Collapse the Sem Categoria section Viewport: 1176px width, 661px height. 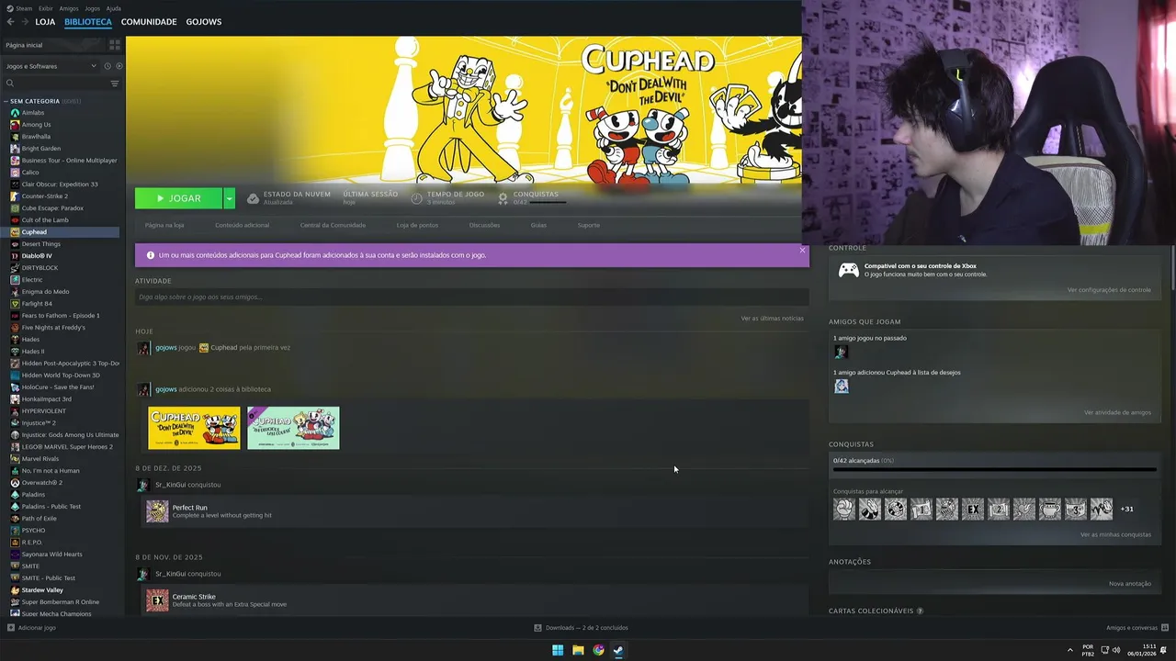(6, 101)
